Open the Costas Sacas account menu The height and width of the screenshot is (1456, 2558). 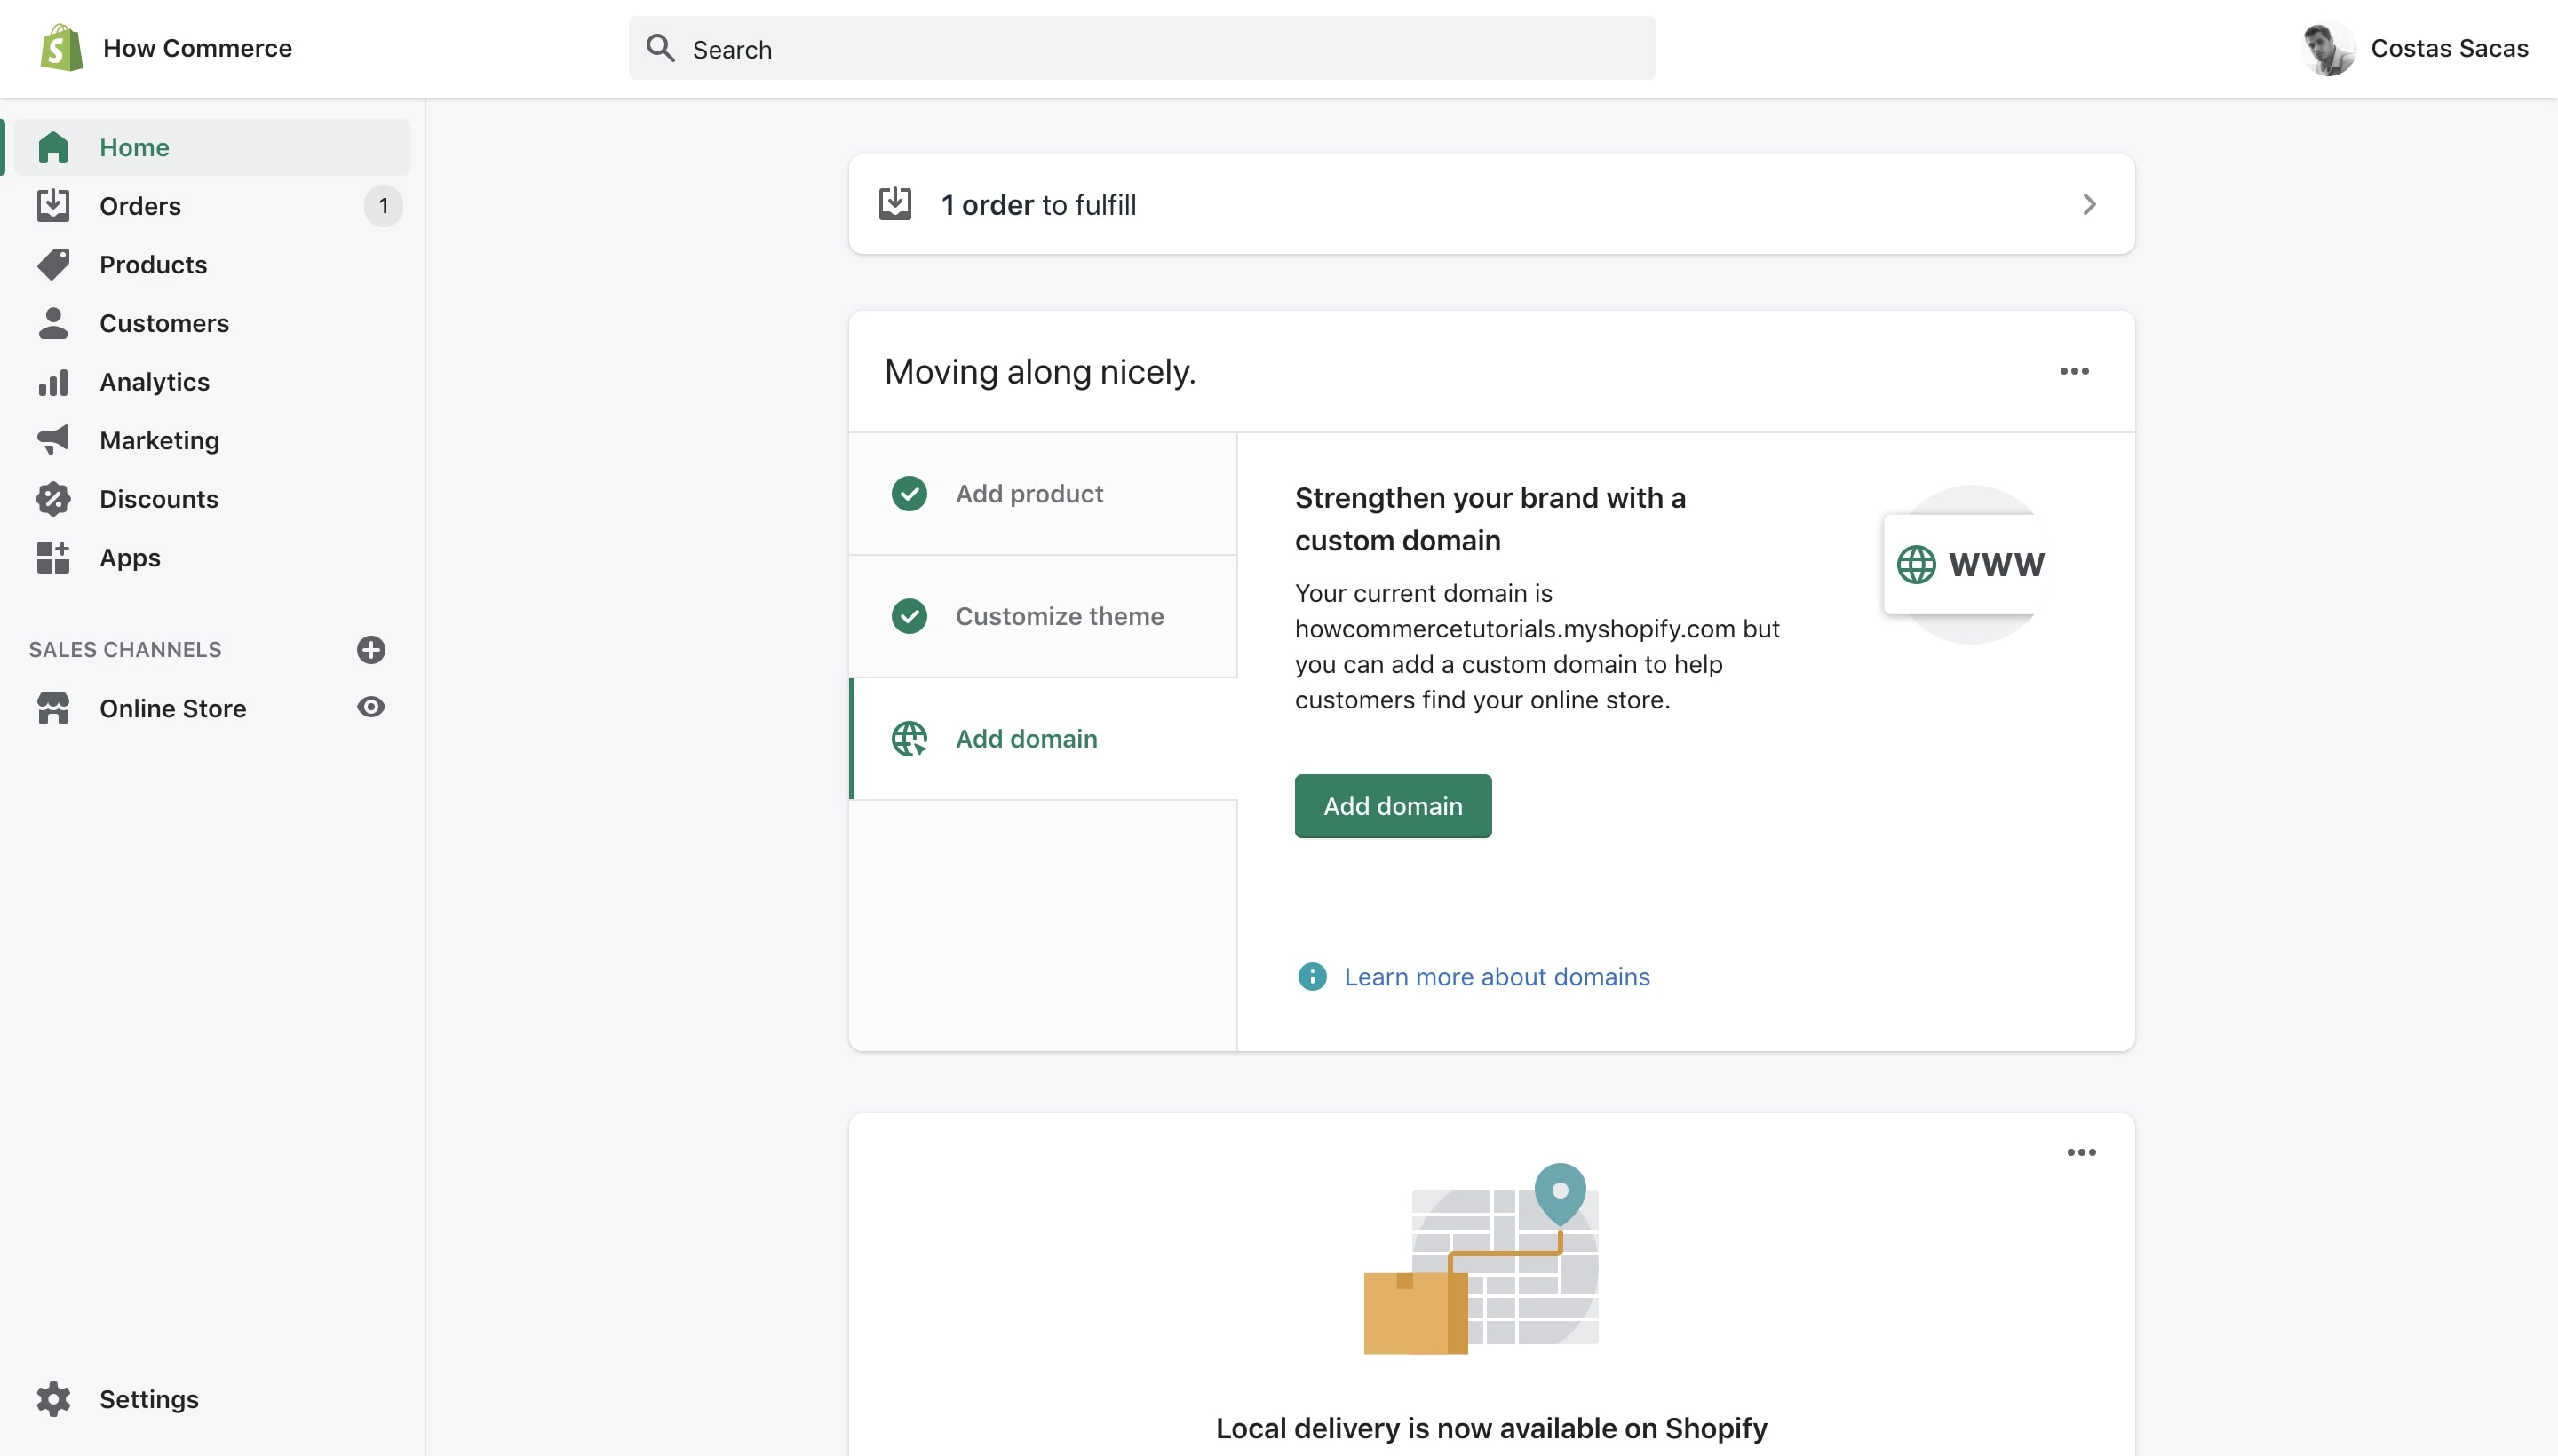click(2415, 48)
